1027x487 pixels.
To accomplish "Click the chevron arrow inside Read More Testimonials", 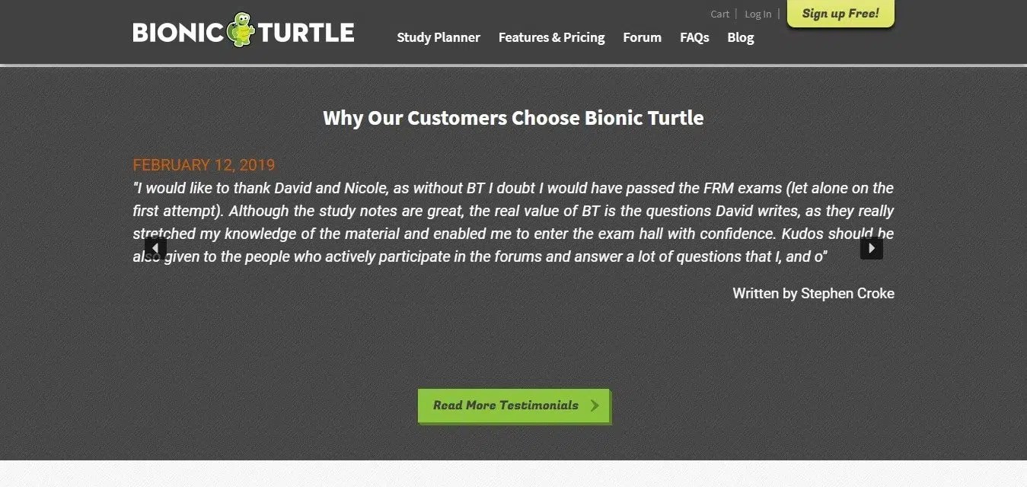I will coord(593,405).
